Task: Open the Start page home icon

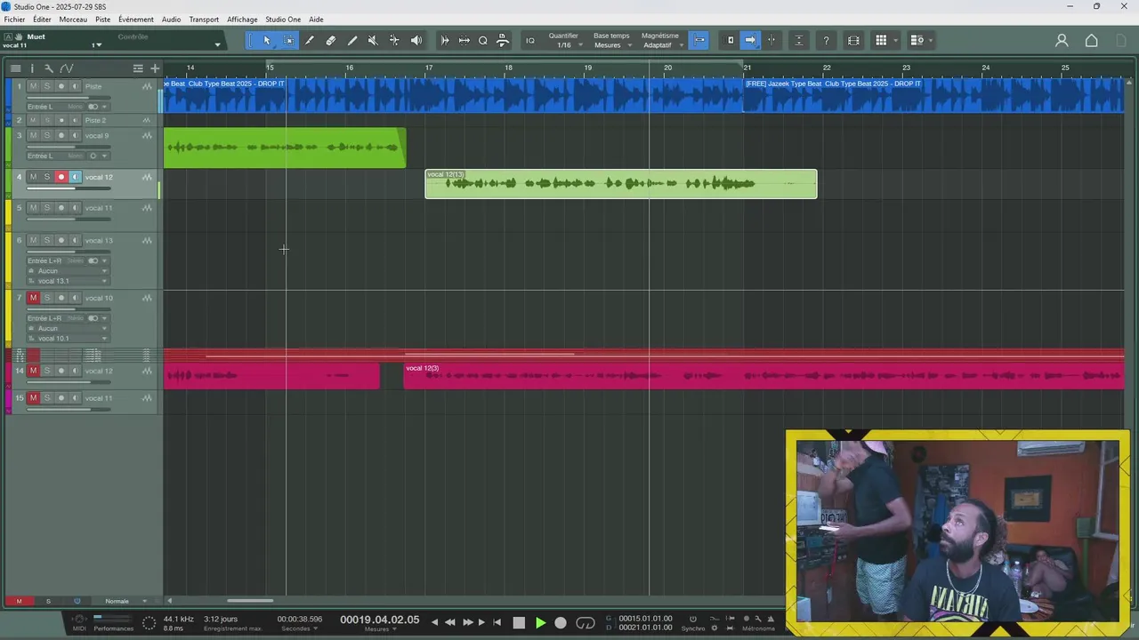Action: [x=1092, y=40]
